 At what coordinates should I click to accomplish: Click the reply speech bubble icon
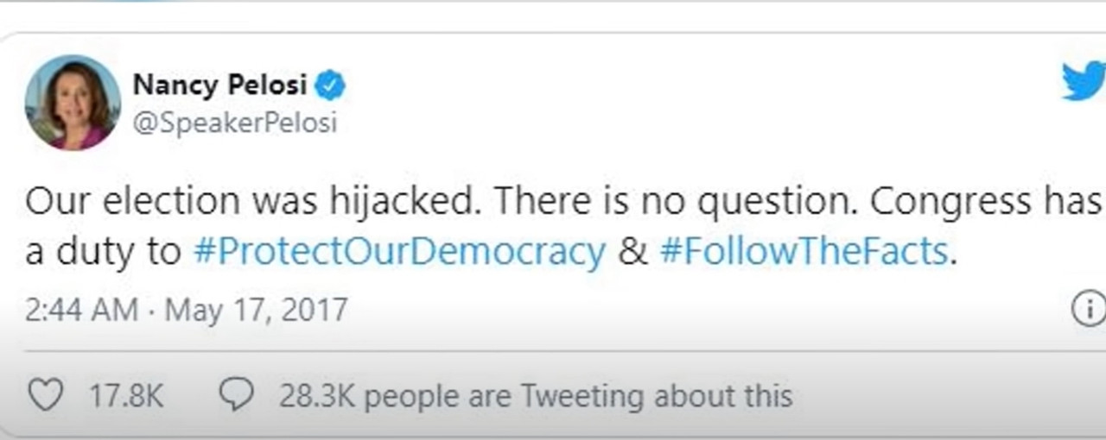[236, 396]
